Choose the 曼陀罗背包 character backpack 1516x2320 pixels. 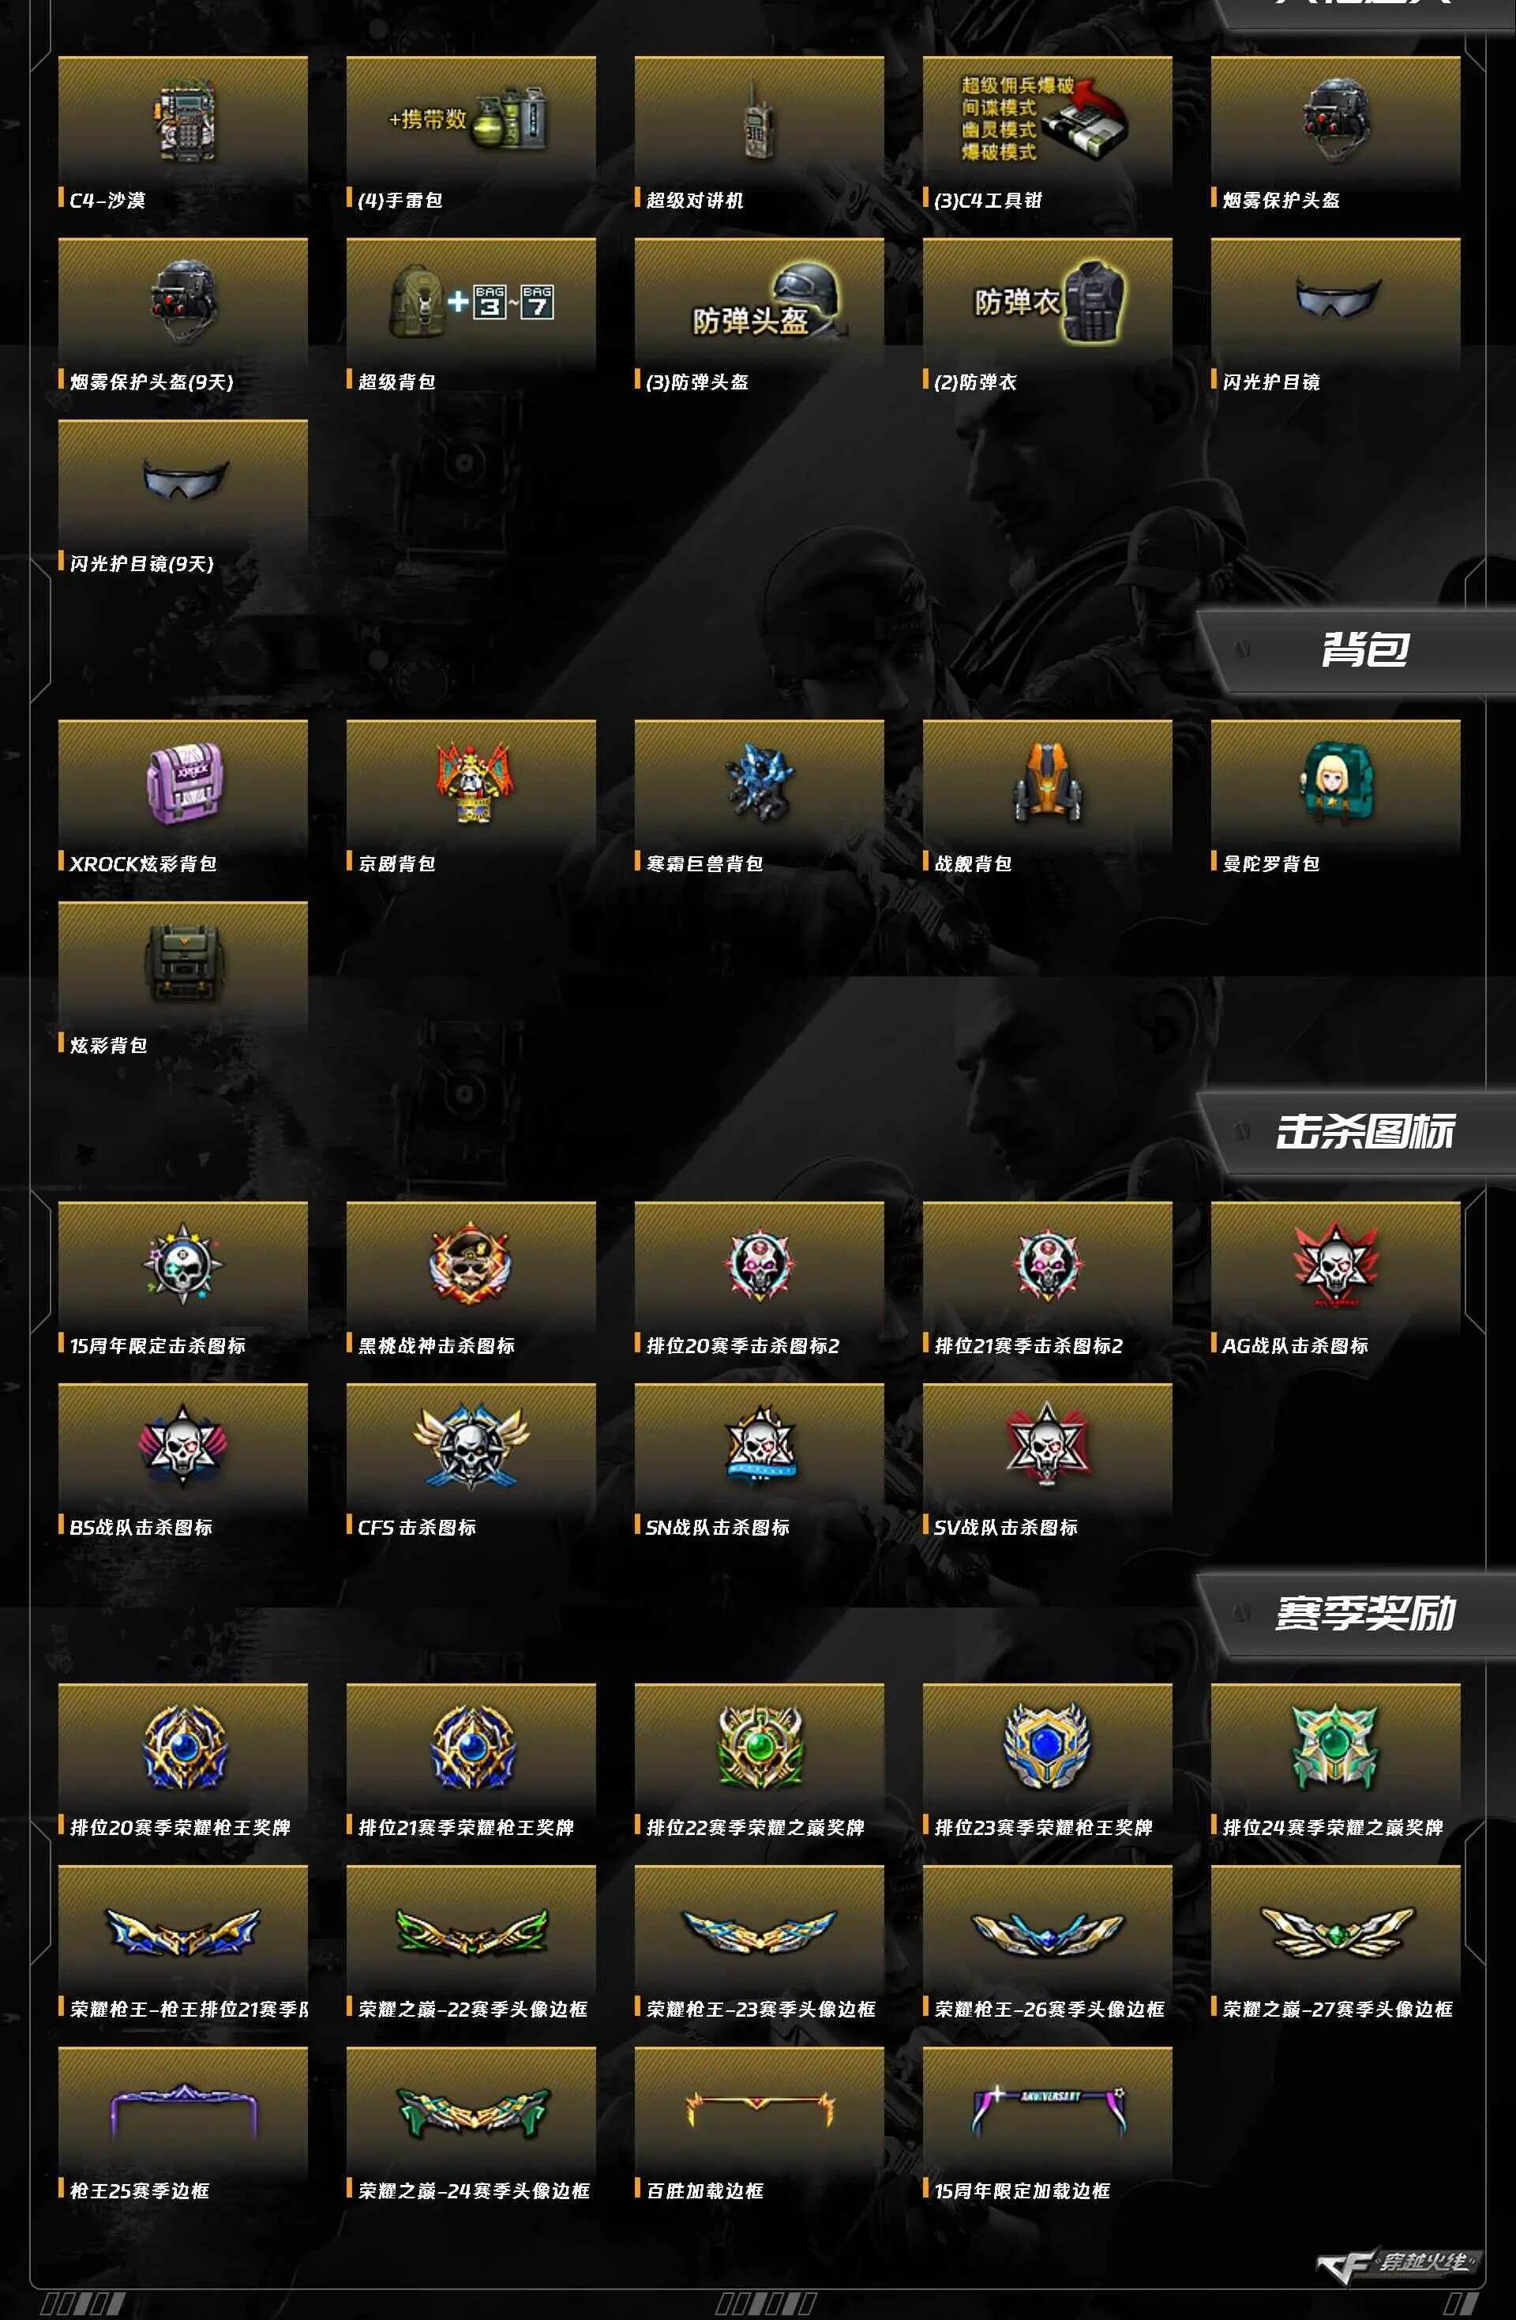point(1336,783)
